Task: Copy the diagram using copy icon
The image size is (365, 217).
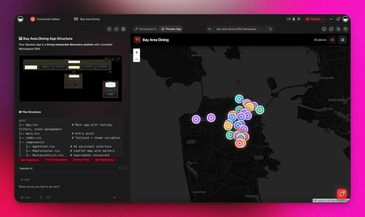Action: click(107, 59)
